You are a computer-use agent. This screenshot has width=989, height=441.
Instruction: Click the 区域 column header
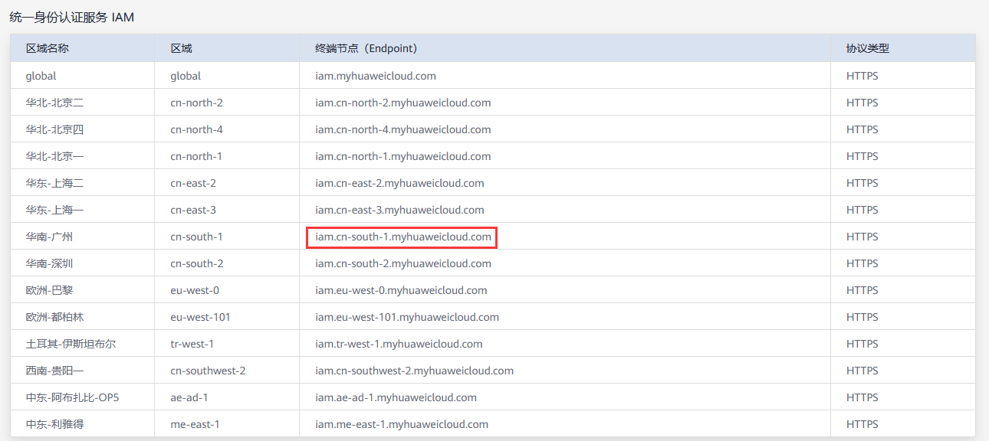[x=181, y=48]
